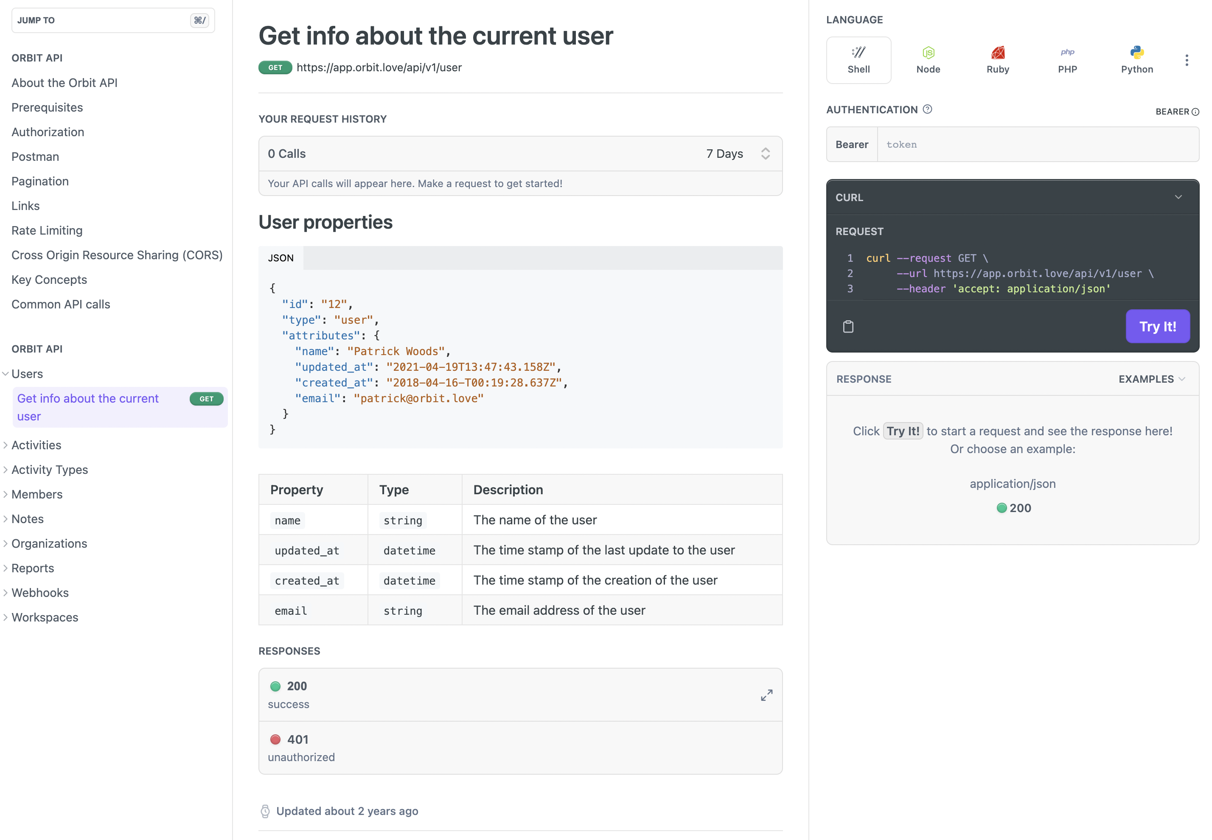Open the Examples response dropdown
Viewport: 1212px width, 840px height.
(1151, 379)
